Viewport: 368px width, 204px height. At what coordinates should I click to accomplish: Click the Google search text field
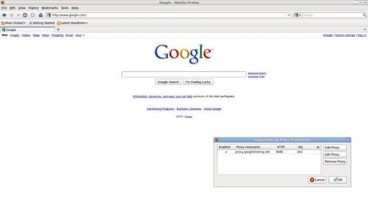184,74
